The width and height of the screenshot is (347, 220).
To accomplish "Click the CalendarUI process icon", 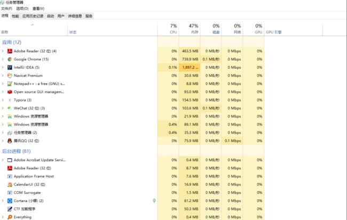I will [10, 185].
